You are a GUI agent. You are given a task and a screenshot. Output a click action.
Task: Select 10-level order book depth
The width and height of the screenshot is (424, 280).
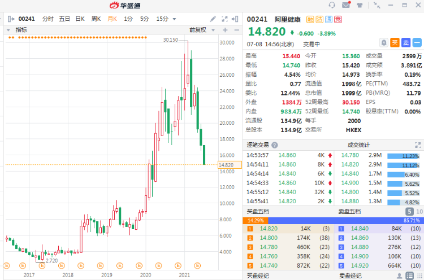(x=419, y=212)
